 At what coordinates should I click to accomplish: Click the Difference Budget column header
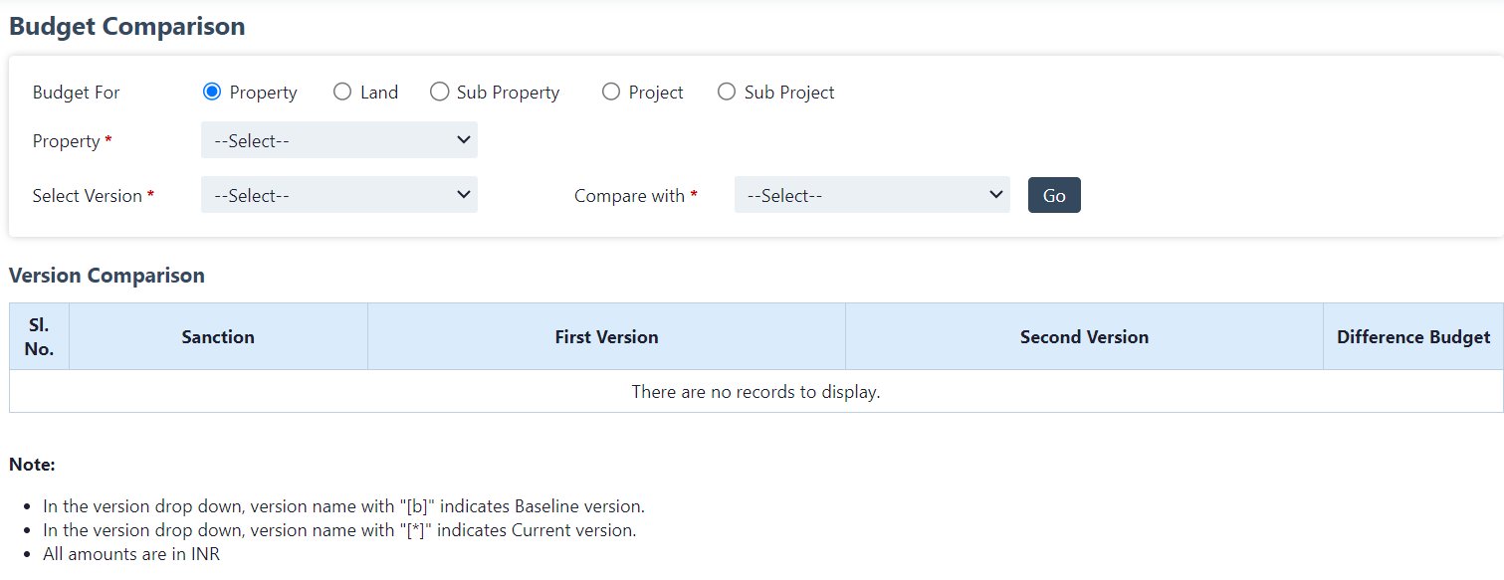1412,337
